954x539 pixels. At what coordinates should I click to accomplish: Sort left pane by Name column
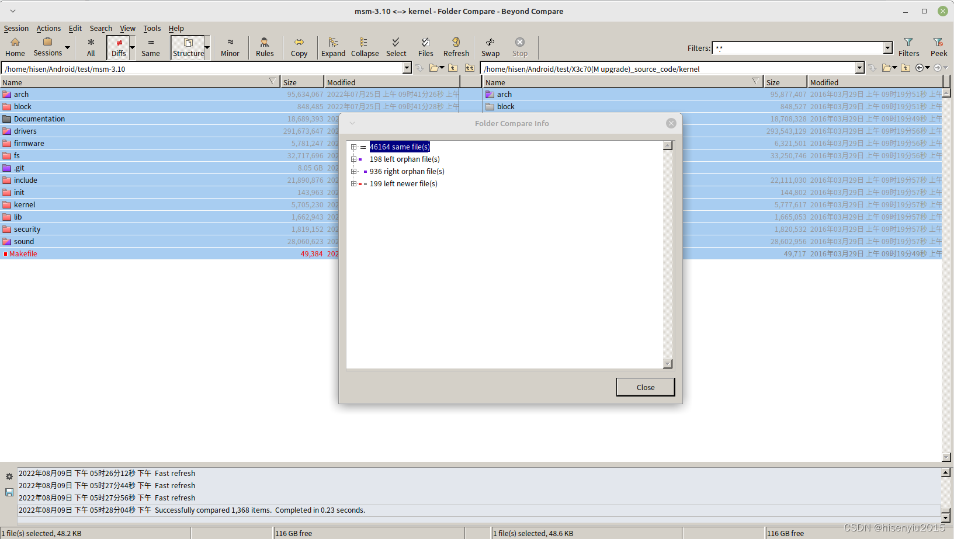coord(140,82)
